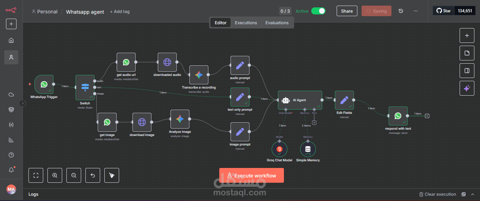This screenshot has width=480, height=201.
Task: Toggle the Active workflow switch
Action: pyautogui.click(x=318, y=11)
